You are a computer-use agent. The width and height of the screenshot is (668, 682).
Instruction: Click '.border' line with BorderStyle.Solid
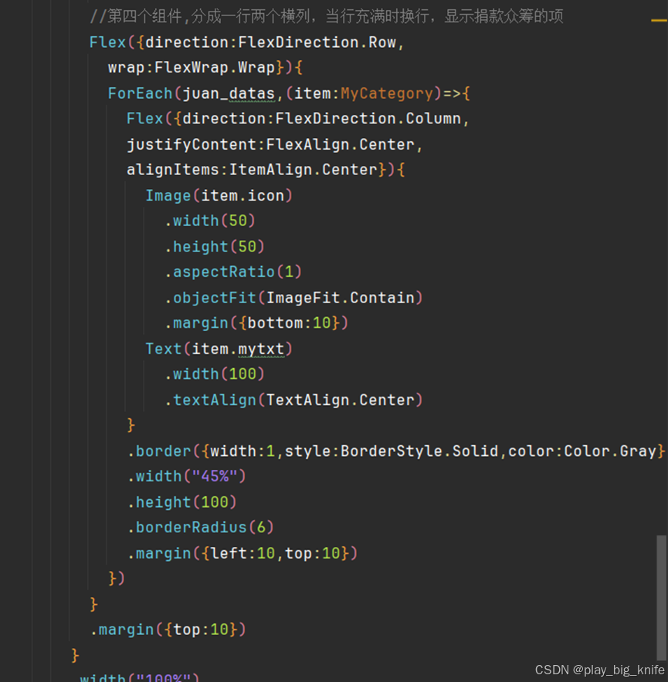click(396, 451)
